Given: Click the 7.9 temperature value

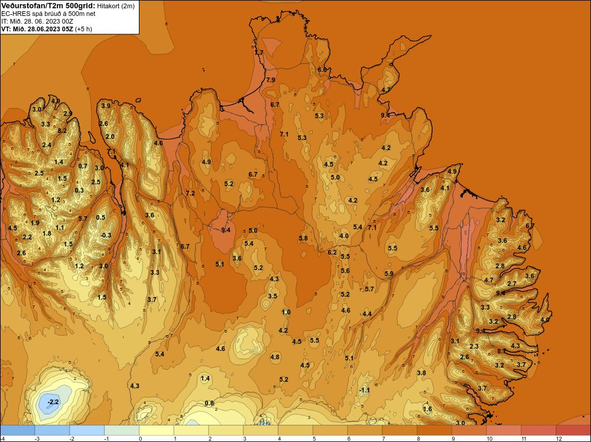Looking at the screenshot, I should point(271,80).
